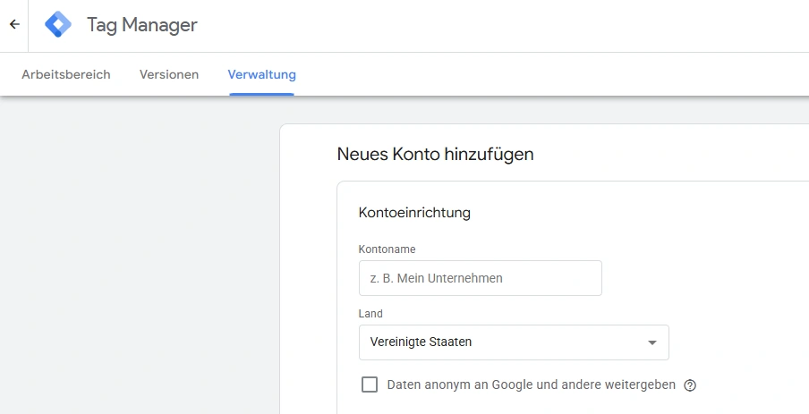Focus the Kontoname input field

481,278
